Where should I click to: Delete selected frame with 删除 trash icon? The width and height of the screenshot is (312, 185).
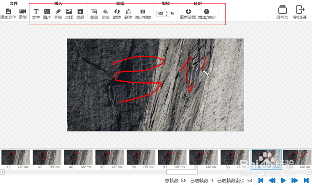[128, 12]
